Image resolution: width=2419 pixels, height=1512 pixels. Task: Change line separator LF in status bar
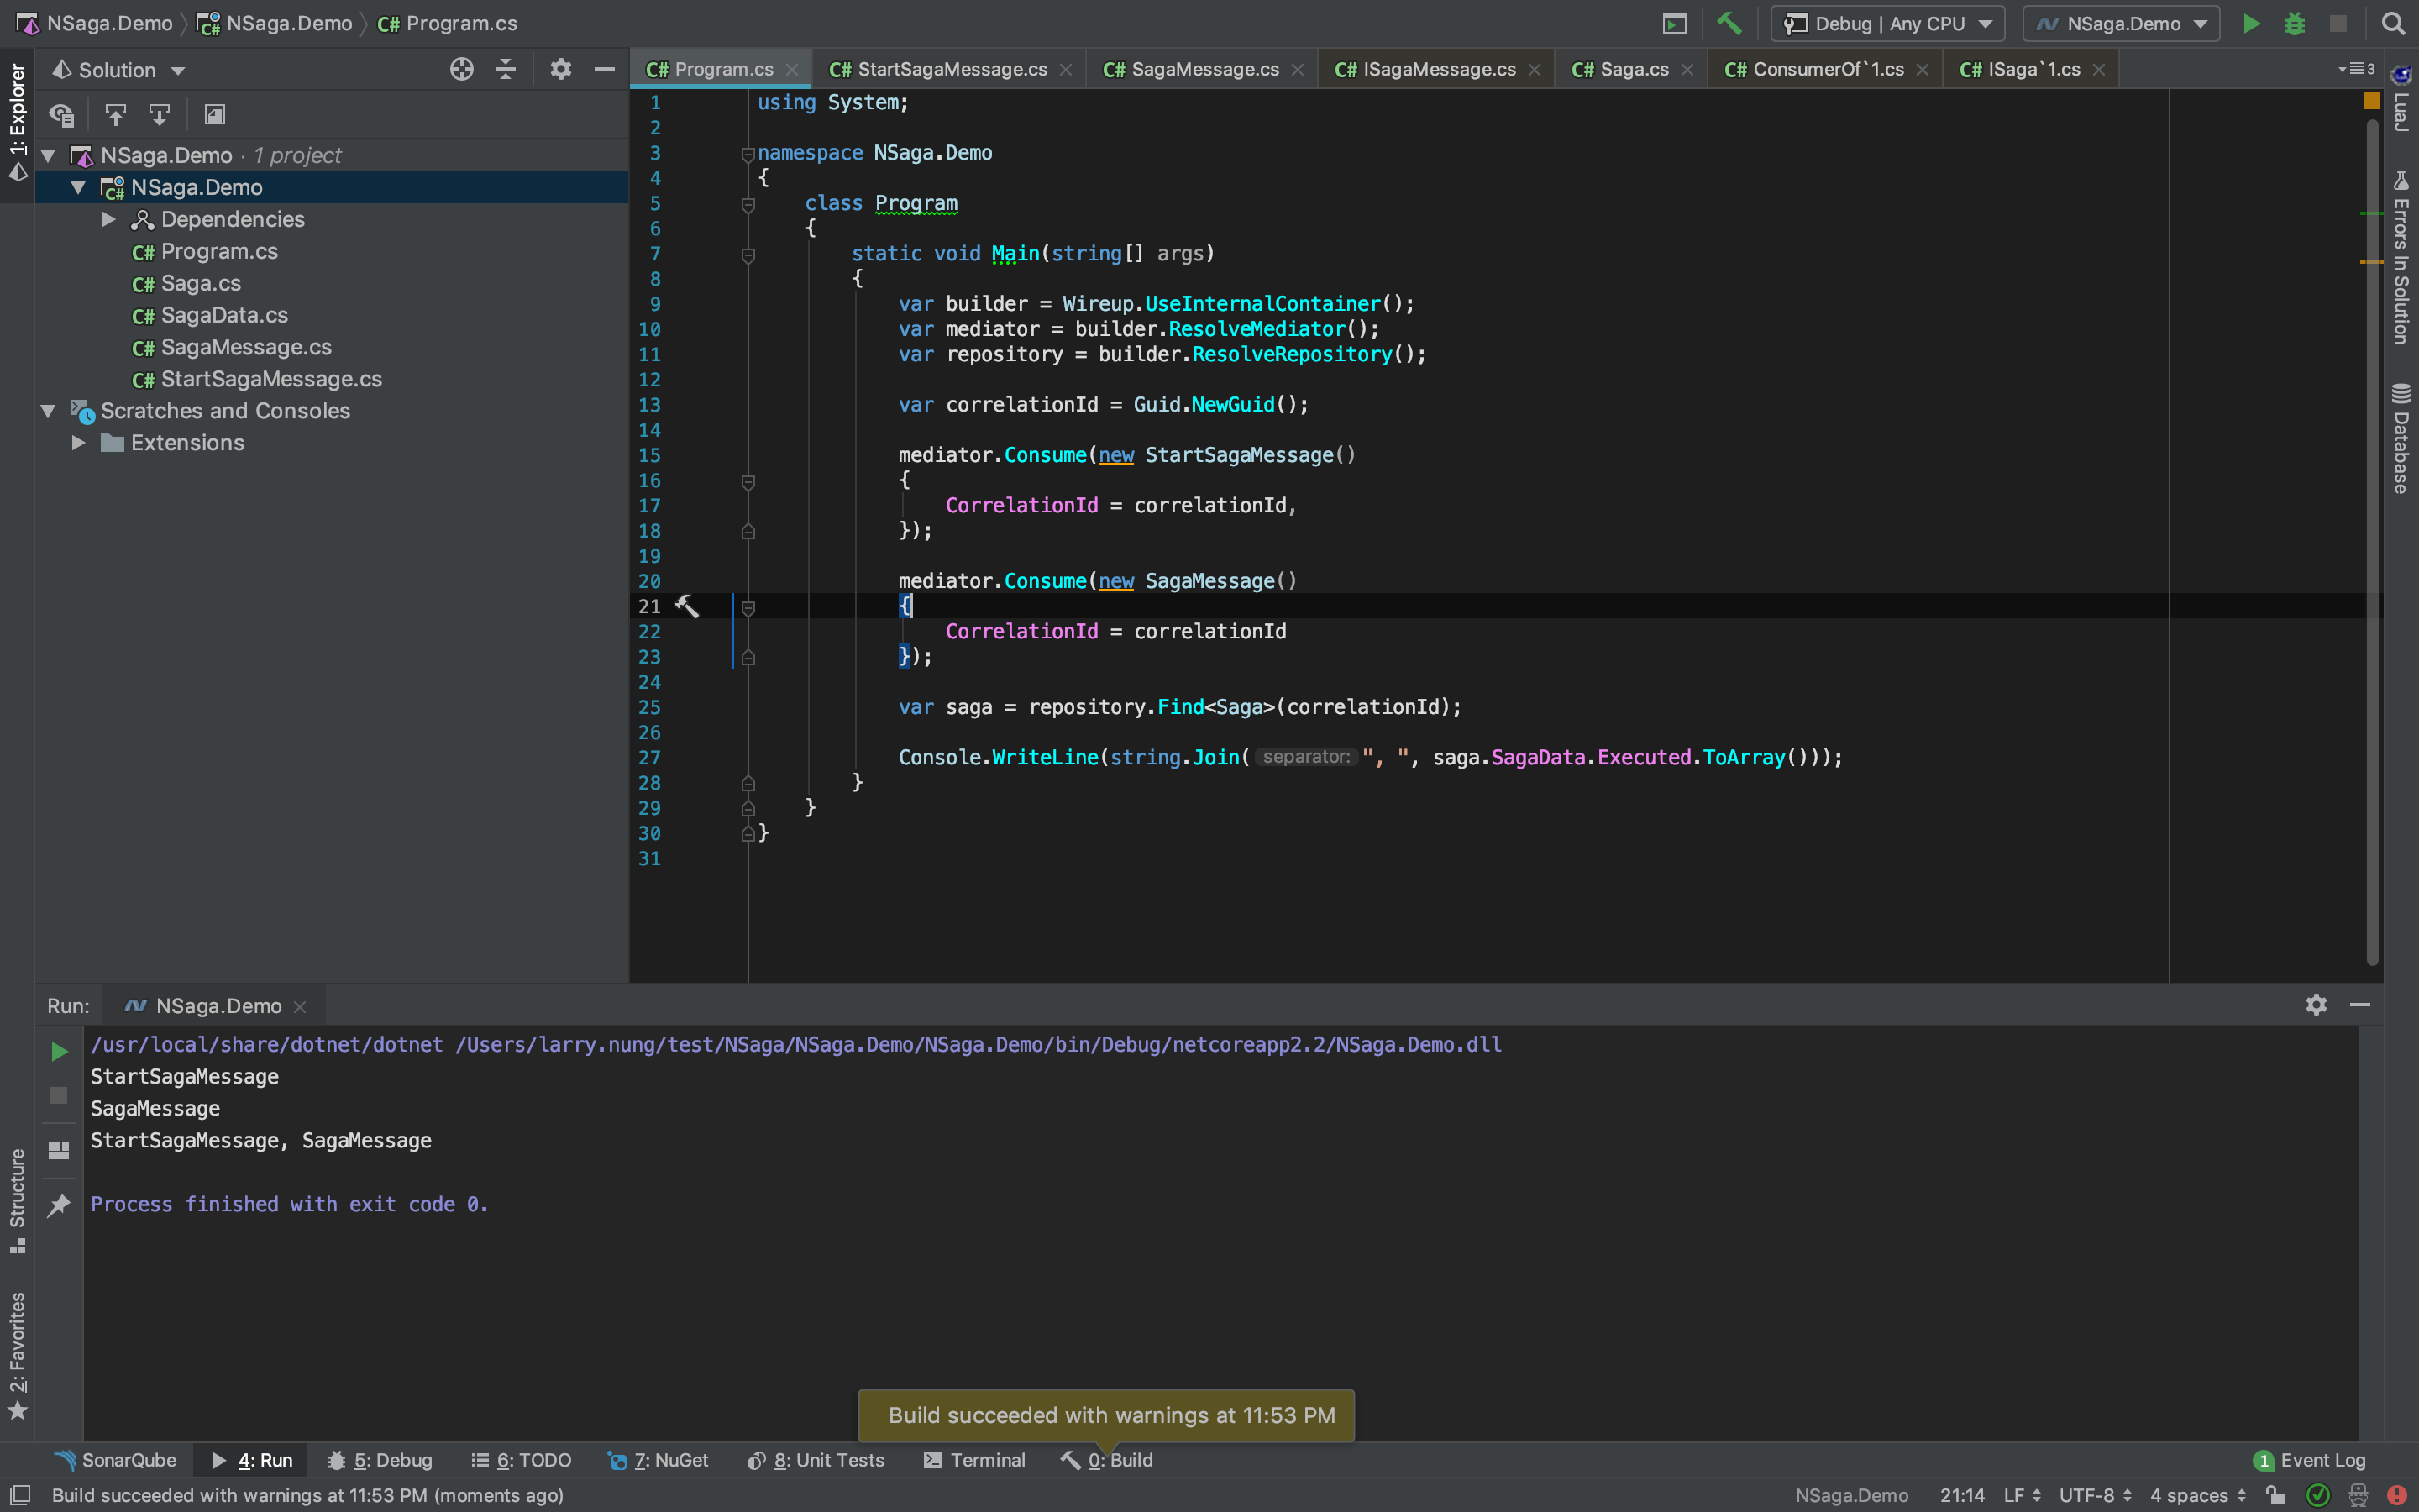click(2021, 1495)
